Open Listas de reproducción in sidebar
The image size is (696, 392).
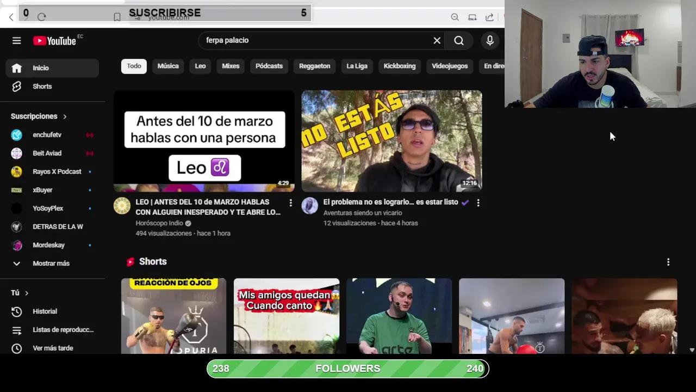(52, 330)
